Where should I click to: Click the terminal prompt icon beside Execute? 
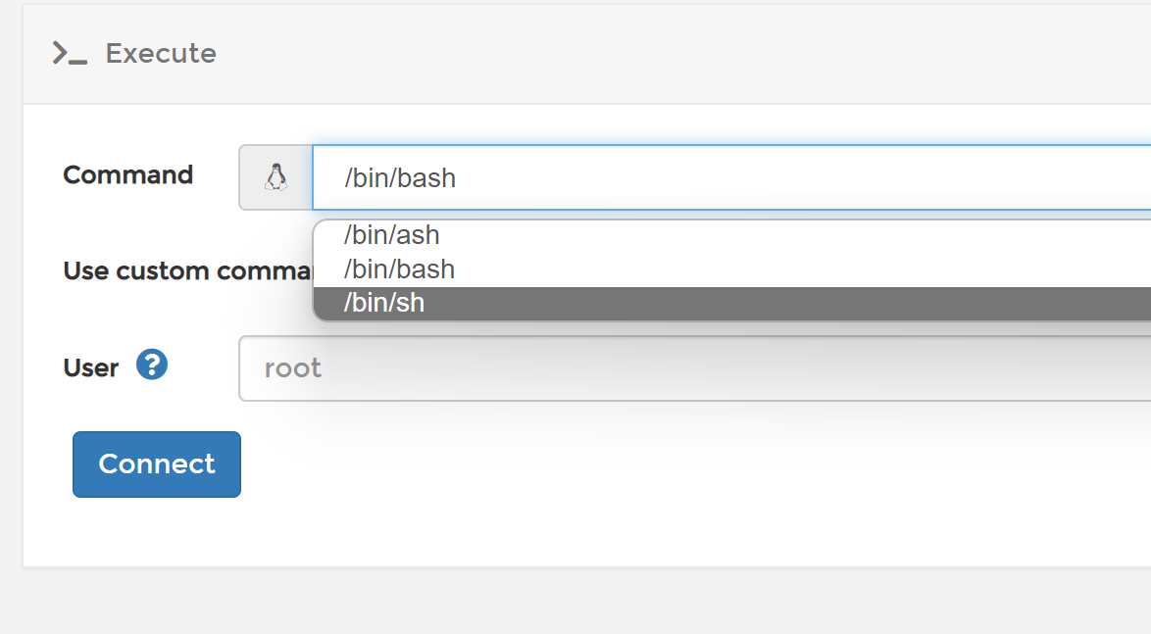click(70, 54)
